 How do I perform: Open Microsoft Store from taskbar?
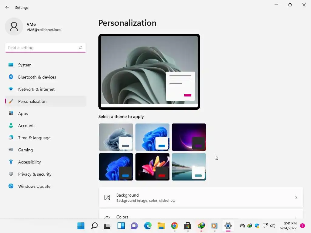pyautogui.click(x=188, y=226)
